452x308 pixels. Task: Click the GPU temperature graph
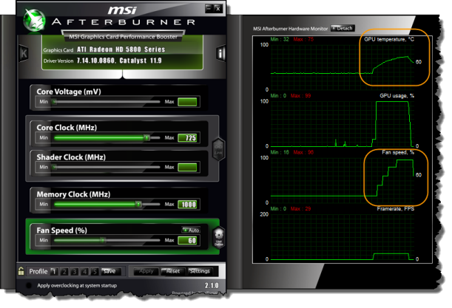(343, 66)
